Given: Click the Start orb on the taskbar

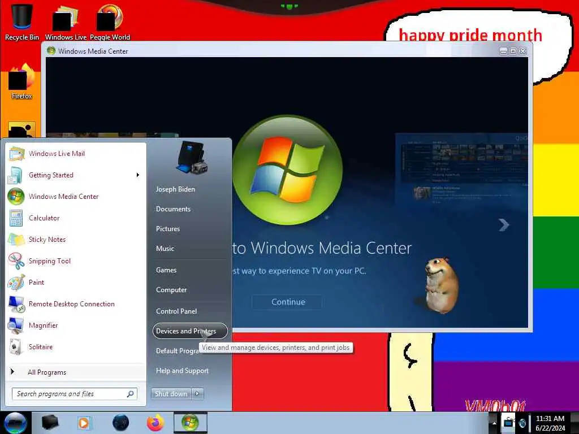Looking at the screenshot, I should pos(15,423).
